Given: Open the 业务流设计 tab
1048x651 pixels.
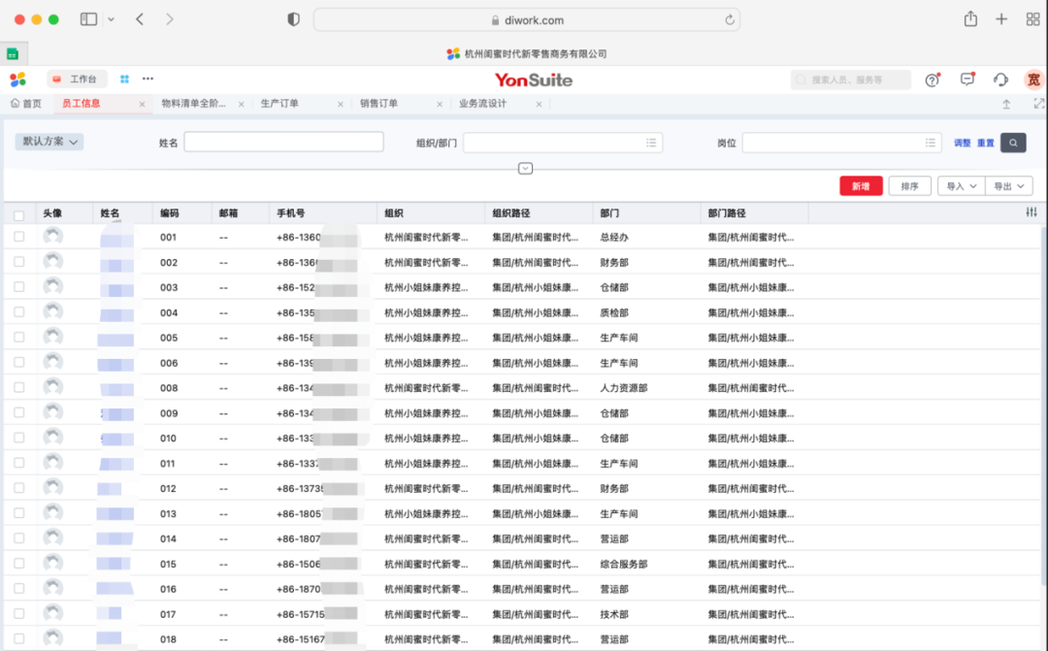Looking at the screenshot, I should coord(482,104).
